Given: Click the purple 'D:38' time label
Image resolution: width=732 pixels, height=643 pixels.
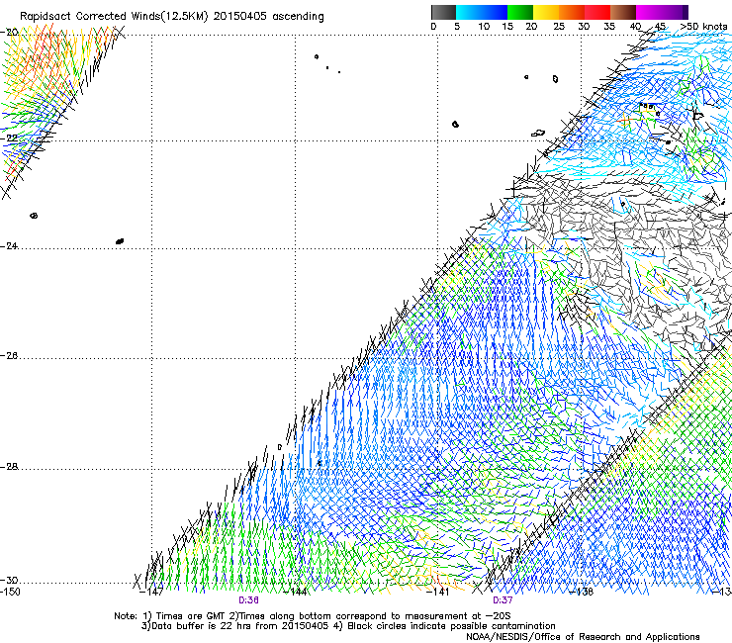Looking at the screenshot, I should 249,600.
